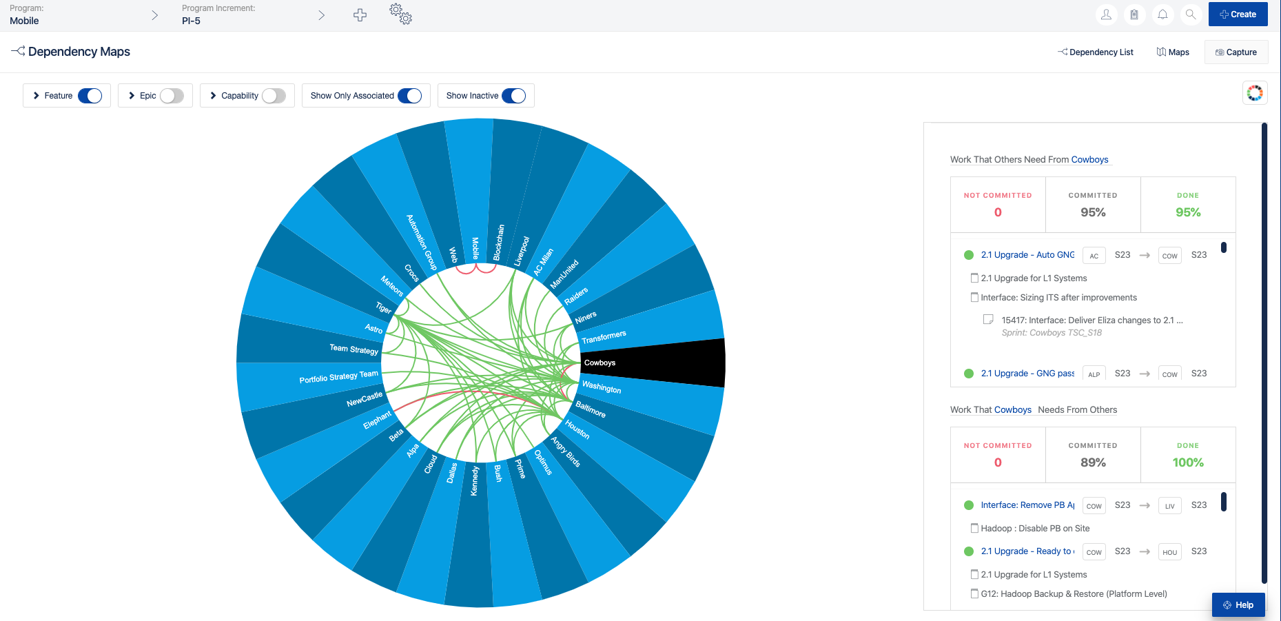Open the Program Increment PI-5 selector

pos(253,15)
